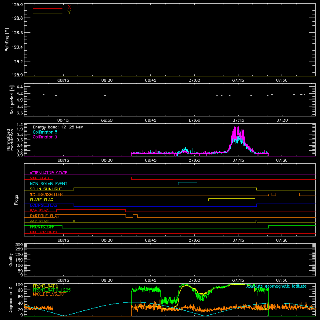Image resolution: width=320 pixels, height=320 pixels.
Task: Click the NON_SOLAR_EVENT flag label
Action: tap(48, 184)
